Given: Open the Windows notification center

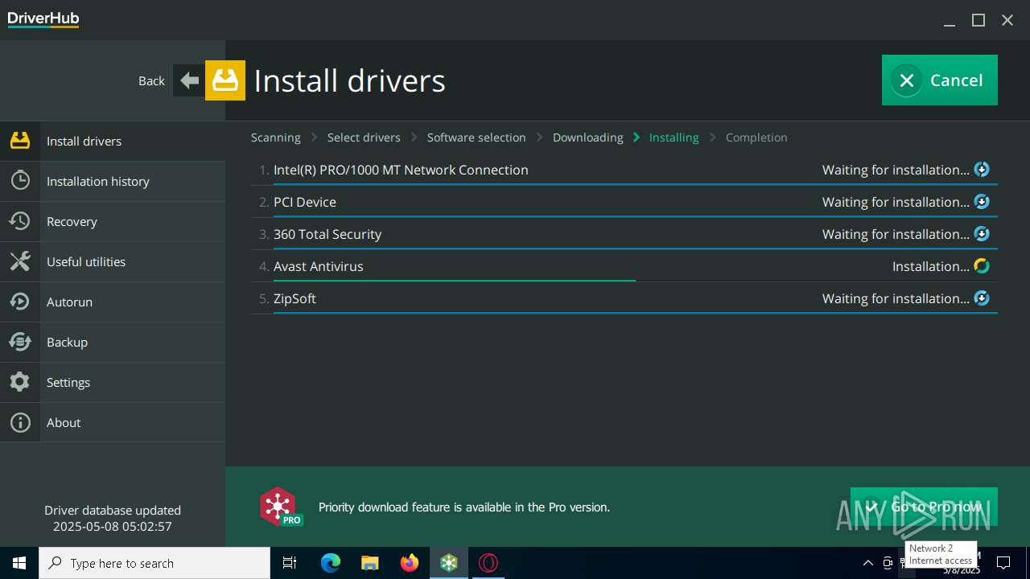Looking at the screenshot, I should pyautogui.click(x=1003, y=563).
